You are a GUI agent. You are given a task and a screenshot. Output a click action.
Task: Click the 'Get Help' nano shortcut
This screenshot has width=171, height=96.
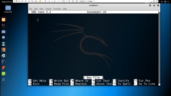point(37,81)
